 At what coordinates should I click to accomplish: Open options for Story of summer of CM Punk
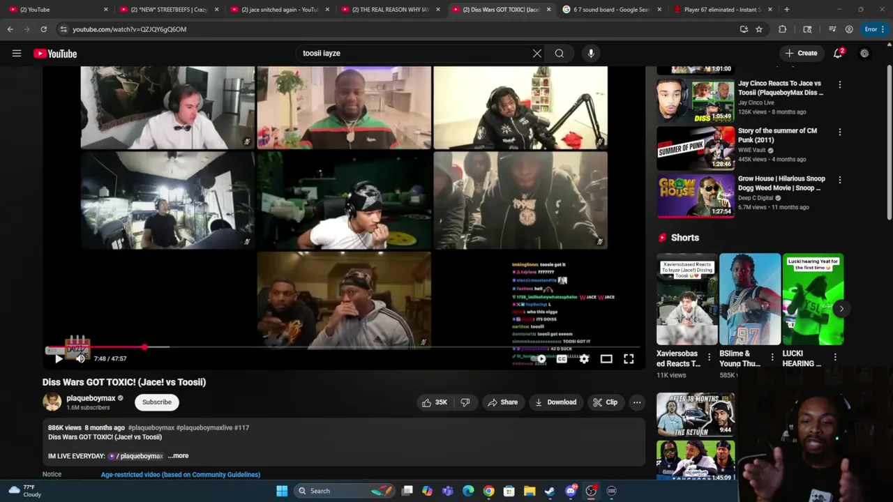tap(839, 132)
